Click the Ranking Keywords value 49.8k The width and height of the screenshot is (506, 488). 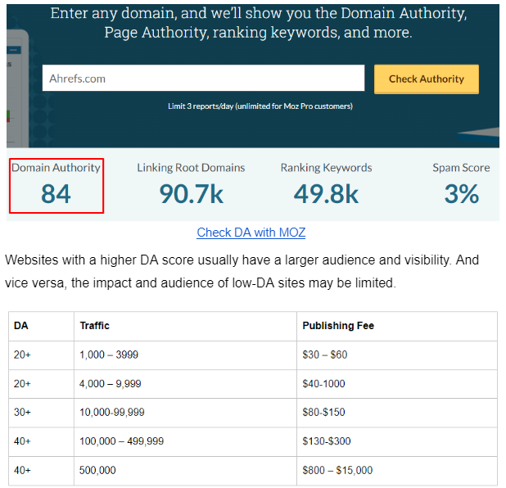tap(326, 194)
